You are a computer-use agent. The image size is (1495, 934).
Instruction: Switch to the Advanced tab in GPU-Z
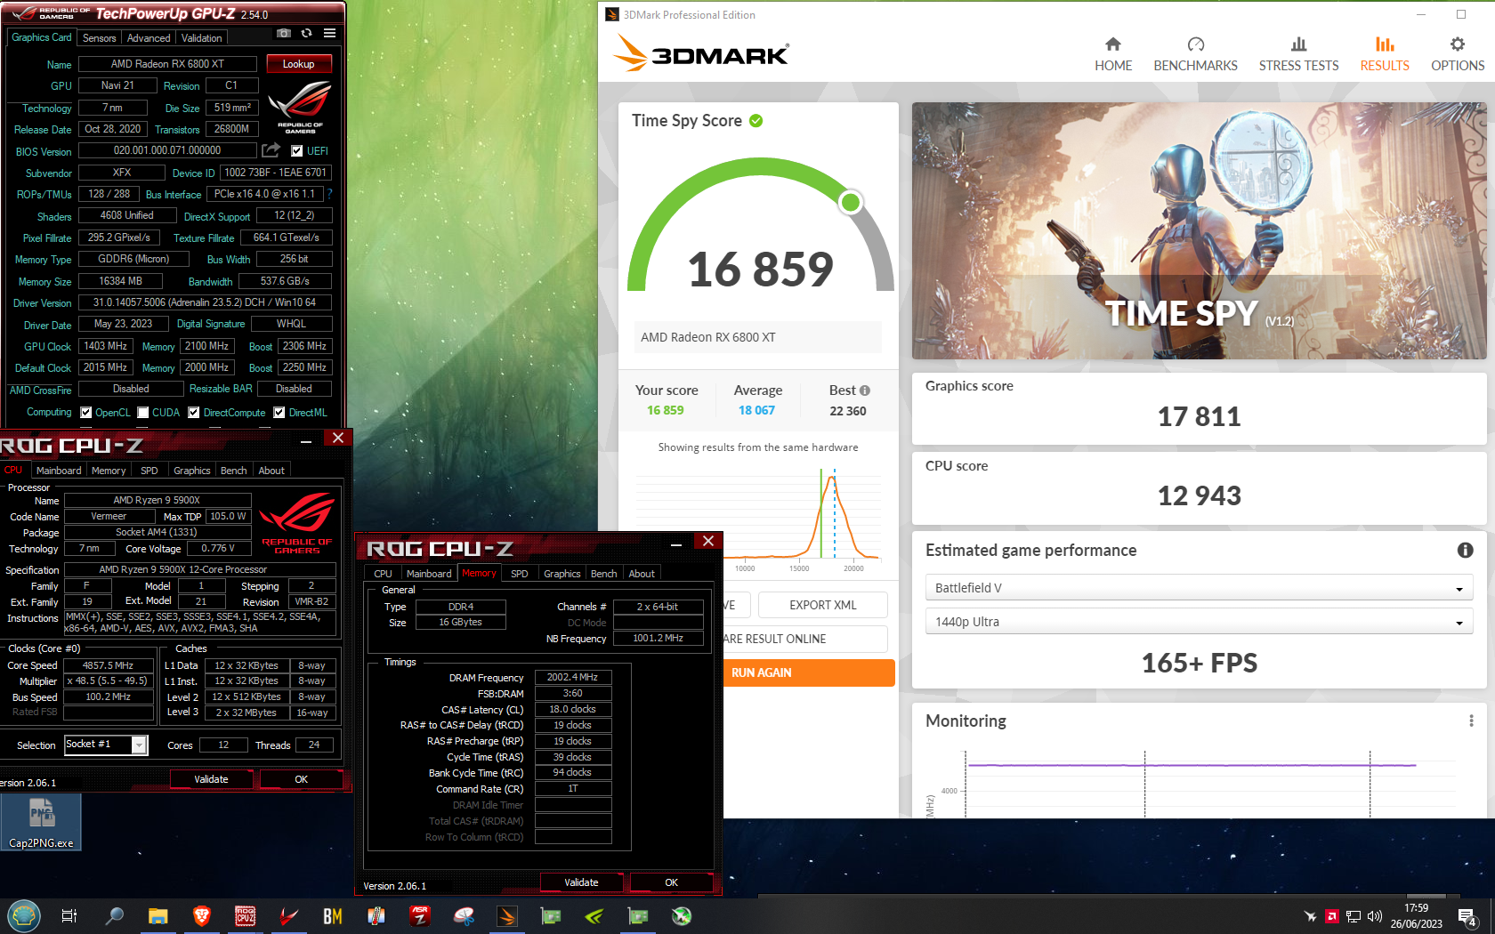pos(149,38)
